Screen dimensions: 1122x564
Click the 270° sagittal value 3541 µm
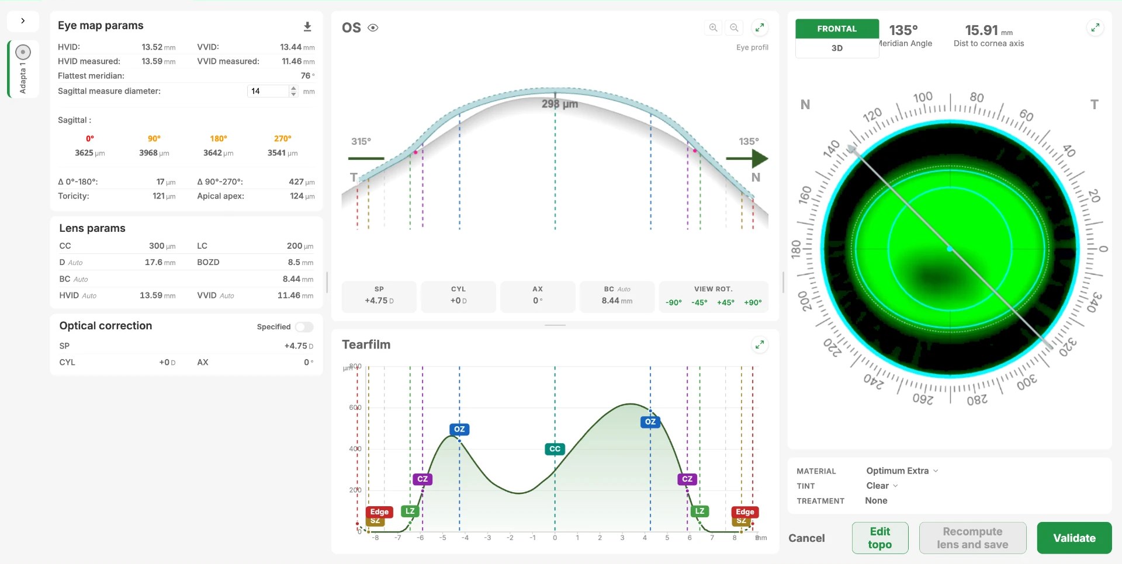tap(282, 153)
